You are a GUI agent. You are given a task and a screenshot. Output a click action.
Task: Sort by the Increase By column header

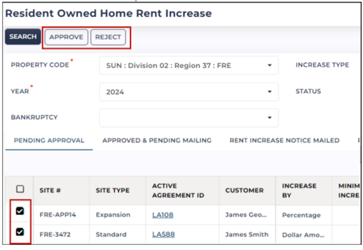coord(299,190)
